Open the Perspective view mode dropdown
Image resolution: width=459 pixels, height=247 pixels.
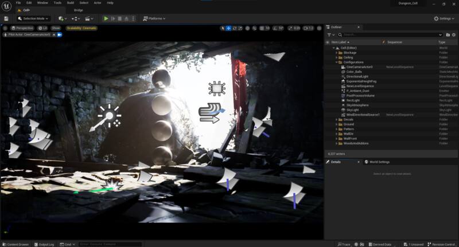(x=22, y=28)
